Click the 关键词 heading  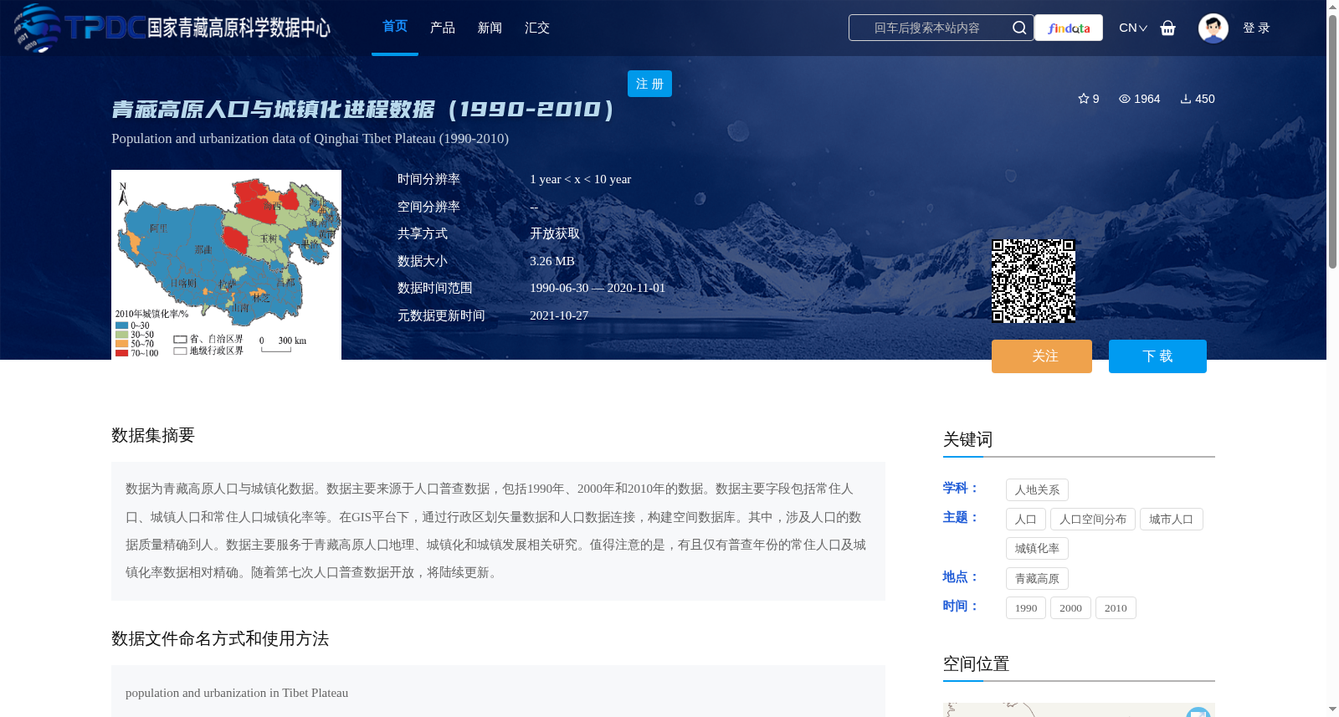pyautogui.click(x=967, y=439)
